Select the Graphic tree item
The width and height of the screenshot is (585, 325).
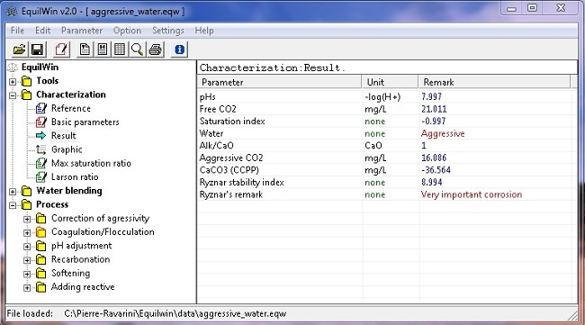[x=67, y=149]
